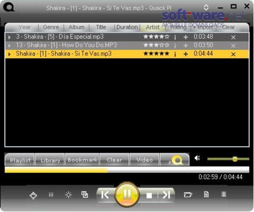Maximize the Quack Player window

233,6
